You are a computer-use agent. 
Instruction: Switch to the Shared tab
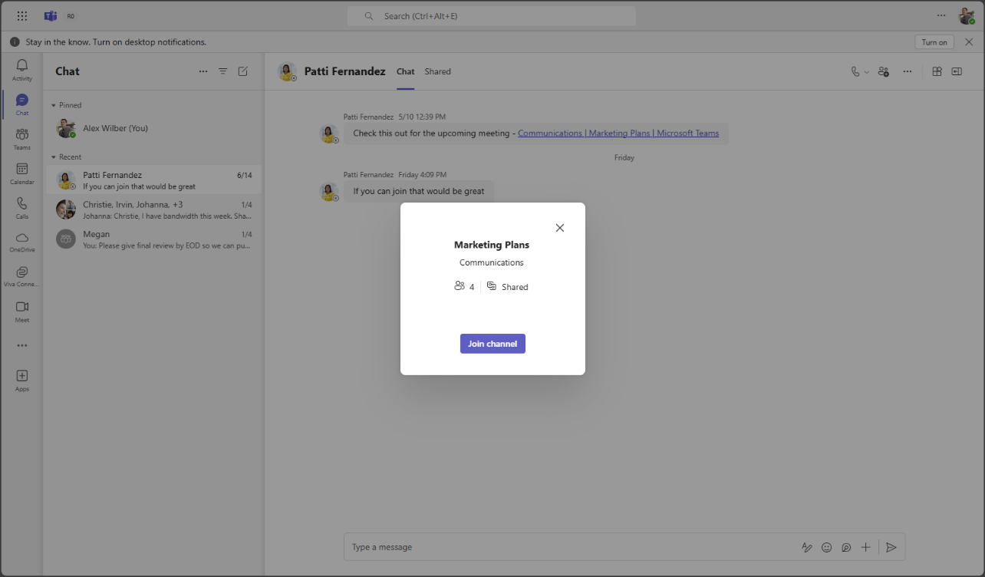437,71
